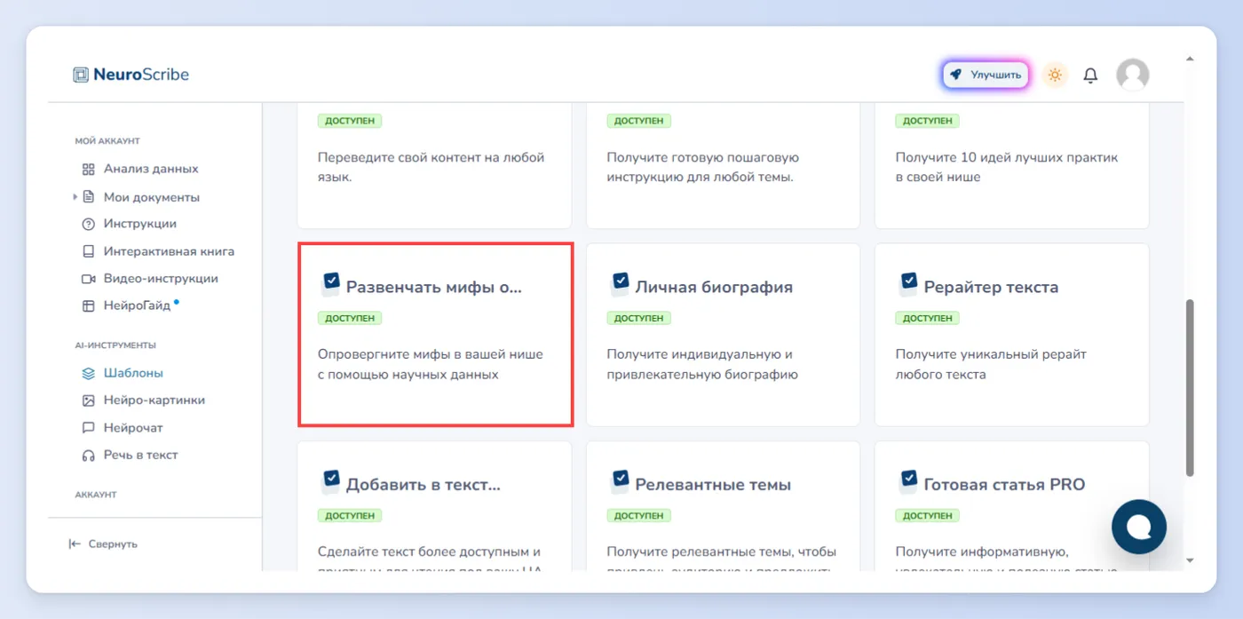
Task: Click the Готовая статья PRO checkmark icon
Action: tap(909, 480)
